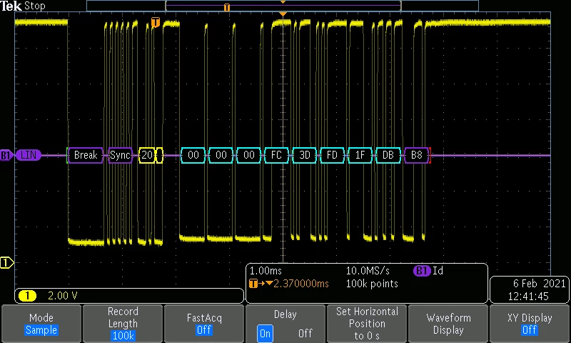Click the B8 checksum box
The height and width of the screenshot is (343, 571).
tap(416, 155)
